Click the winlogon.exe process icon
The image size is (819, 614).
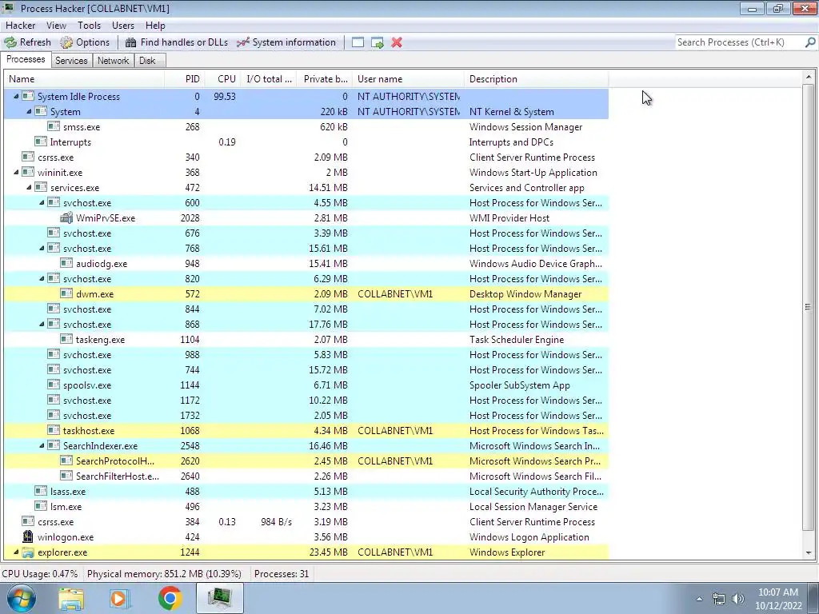tap(28, 536)
